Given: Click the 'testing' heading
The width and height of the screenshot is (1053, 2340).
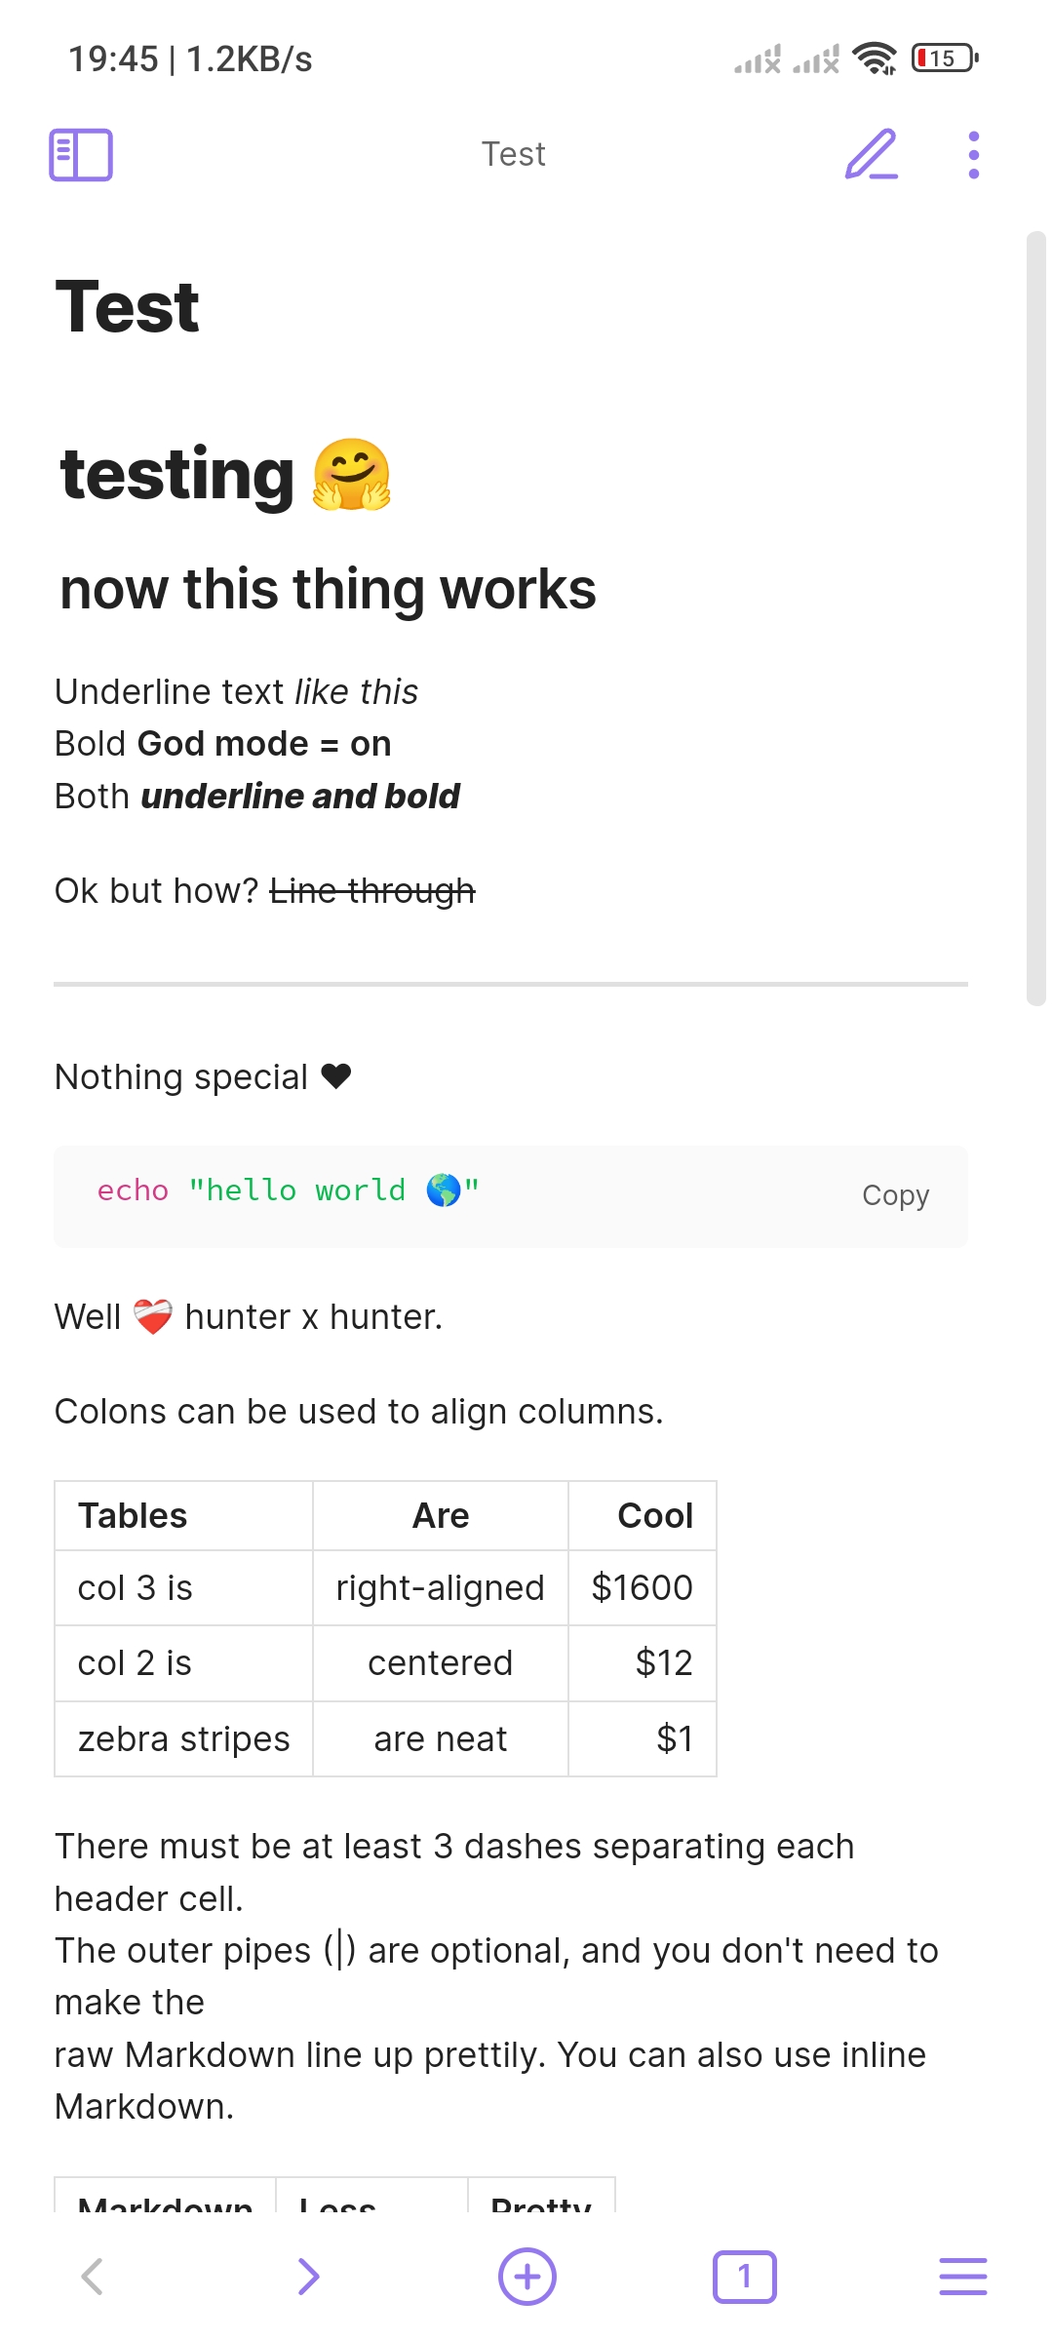Looking at the screenshot, I should (x=177, y=475).
